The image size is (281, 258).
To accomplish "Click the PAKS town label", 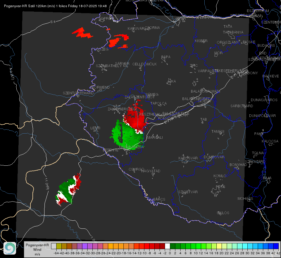I will click(259, 134).
